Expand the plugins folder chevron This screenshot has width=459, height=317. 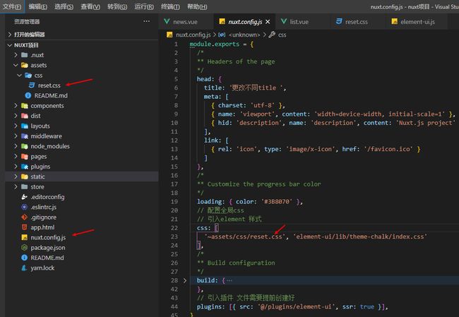(16, 166)
